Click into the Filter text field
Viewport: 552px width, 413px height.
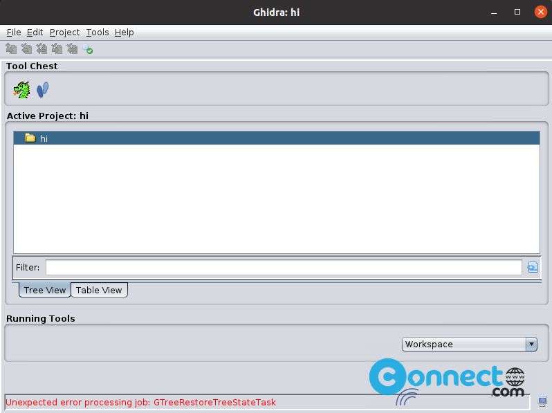(x=284, y=268)
